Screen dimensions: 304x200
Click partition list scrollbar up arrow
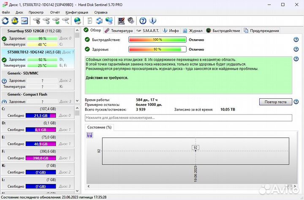pos(77,108)
